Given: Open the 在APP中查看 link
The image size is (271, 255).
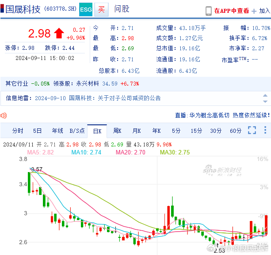Looking at the screenshot, I should pos(232,11).
